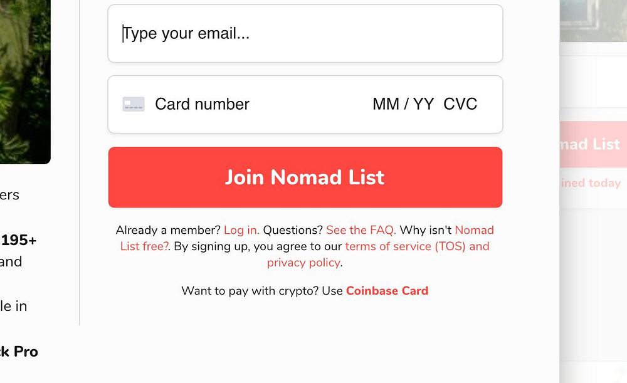This screenshot has height=383, width=627.
Task: Open the Log in link
Action: tap(241, 230)
